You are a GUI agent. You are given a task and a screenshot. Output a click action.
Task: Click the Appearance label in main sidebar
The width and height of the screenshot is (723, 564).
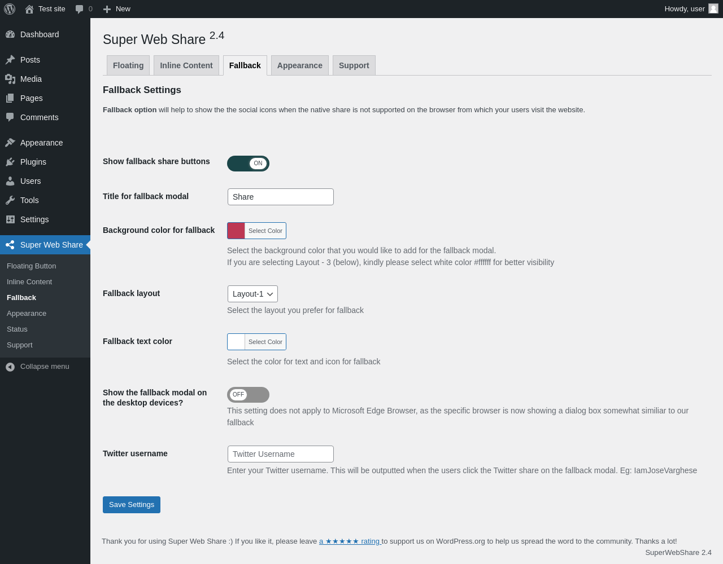[42, 143]
